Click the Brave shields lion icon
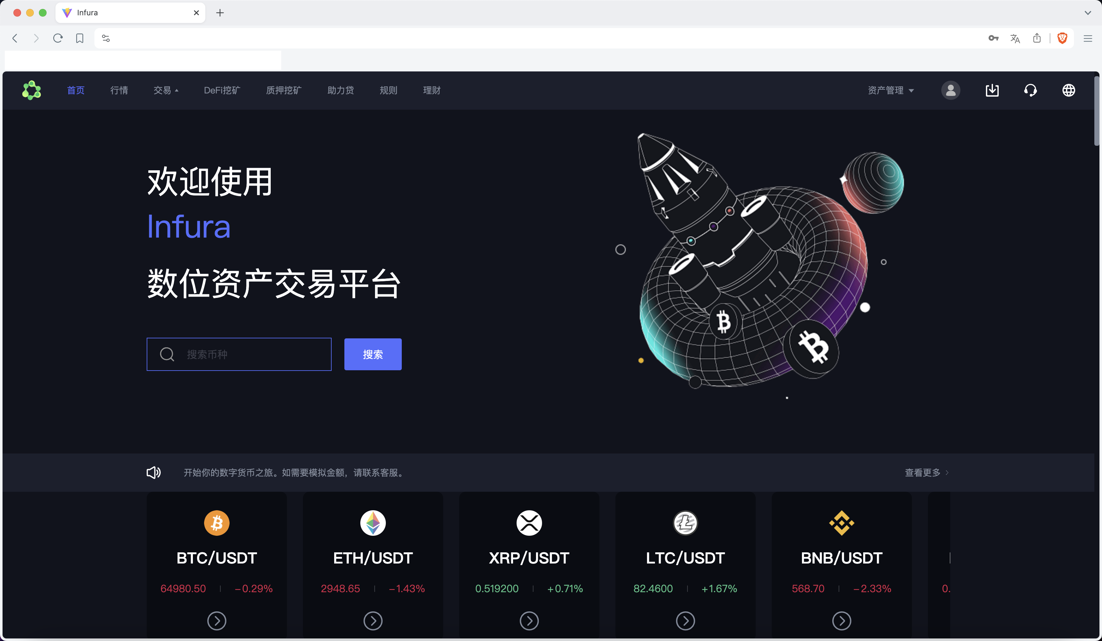The width and height of the screenshot is (1102, 641). [1062, 38]
